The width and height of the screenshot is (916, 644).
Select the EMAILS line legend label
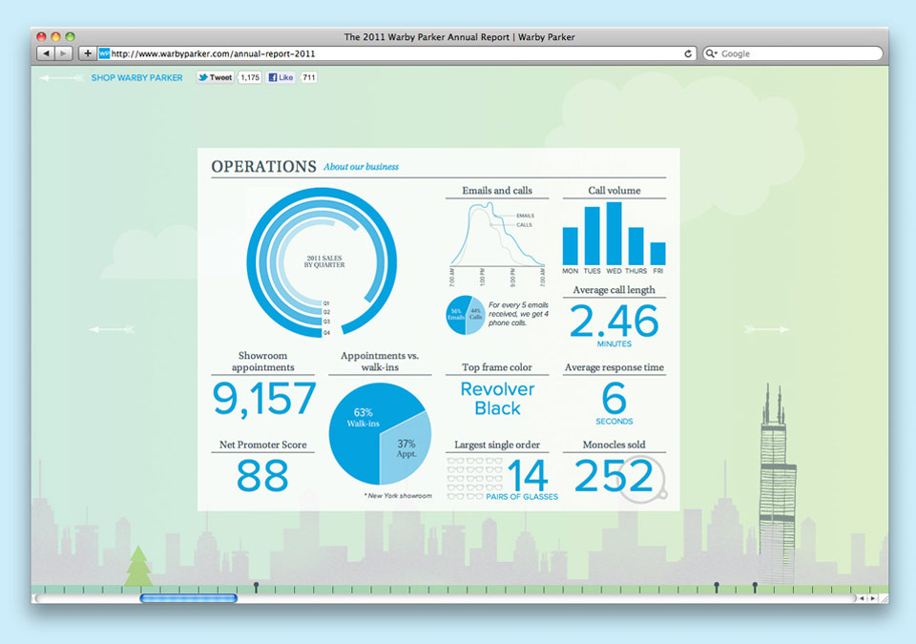click(525, 216)
